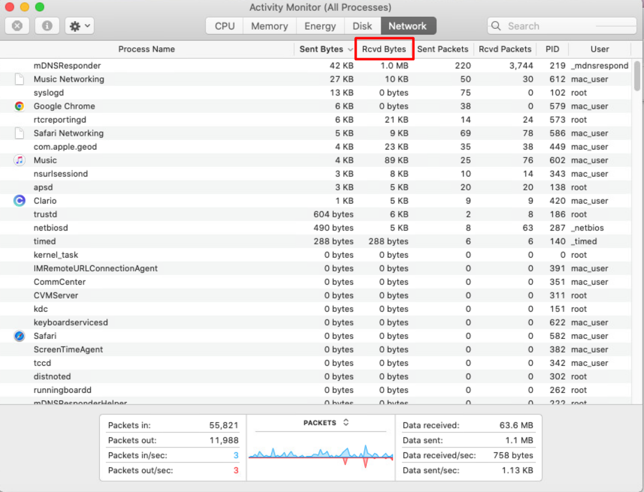Click the vertical scrollbar of the process list

[637, 76]
